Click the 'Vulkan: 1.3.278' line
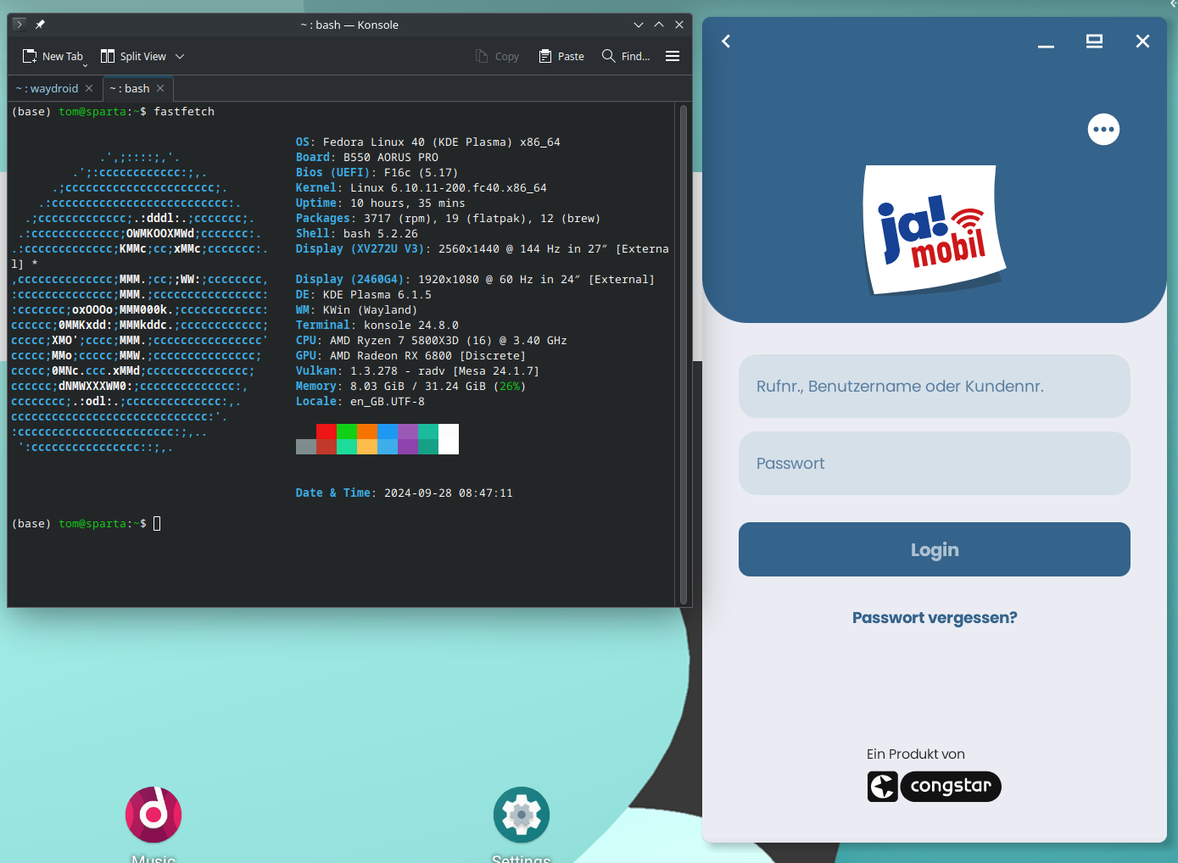1178x863 pixels. point(417,371)
